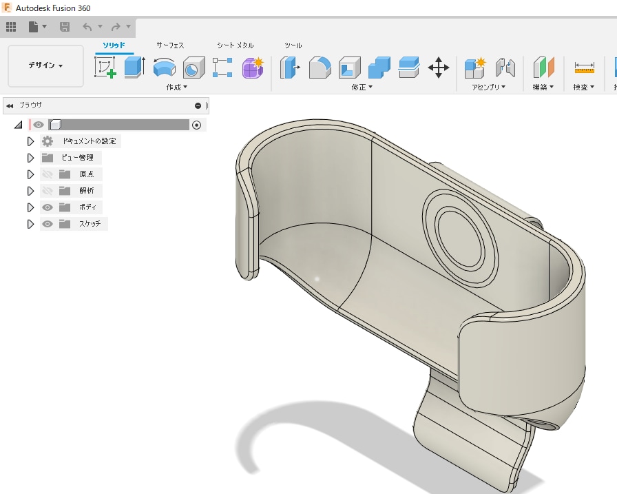Select the Create Form tool
This screenshot has height=494, width=617.
[253, 68]
